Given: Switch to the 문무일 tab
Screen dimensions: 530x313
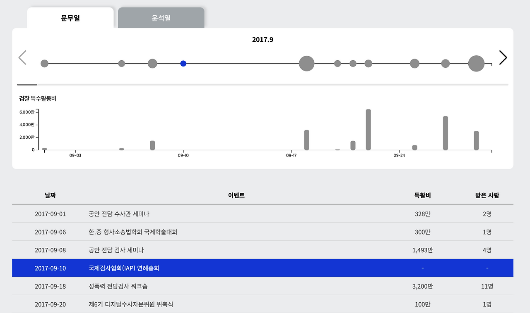Looking at the screenshot, I should click(70, 18).
